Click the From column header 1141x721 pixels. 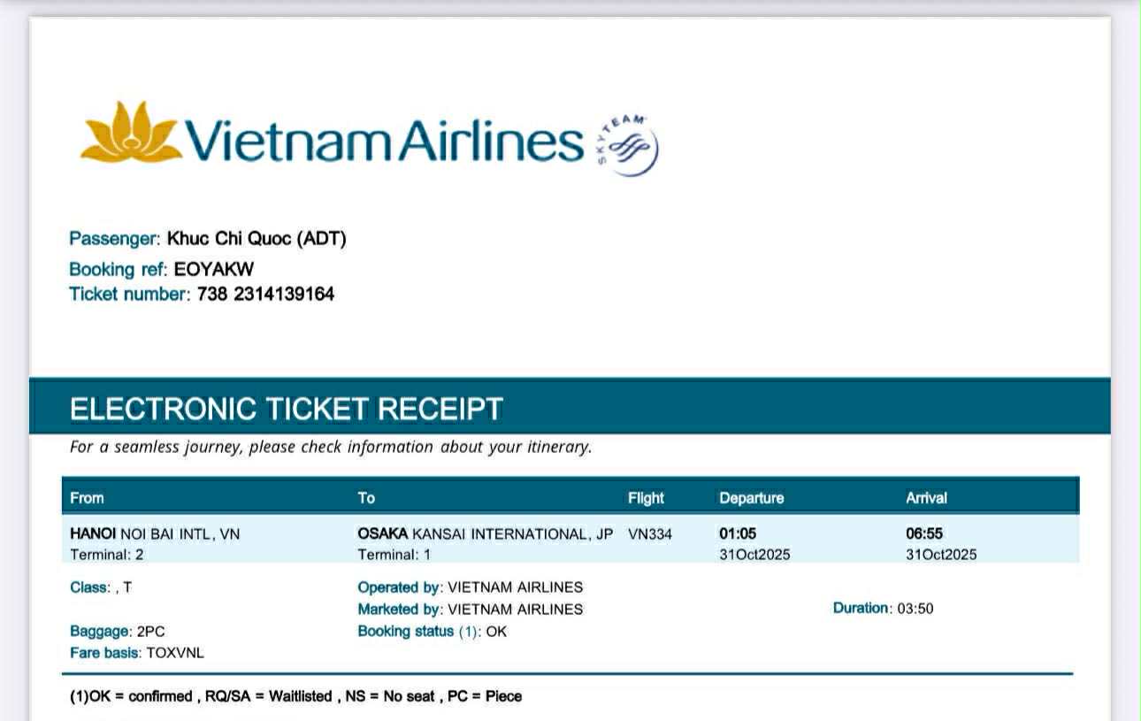[87, 498]
